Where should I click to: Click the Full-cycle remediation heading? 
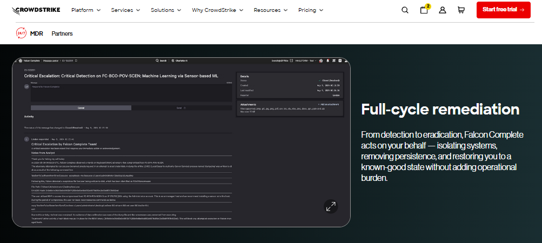[440, 109]
